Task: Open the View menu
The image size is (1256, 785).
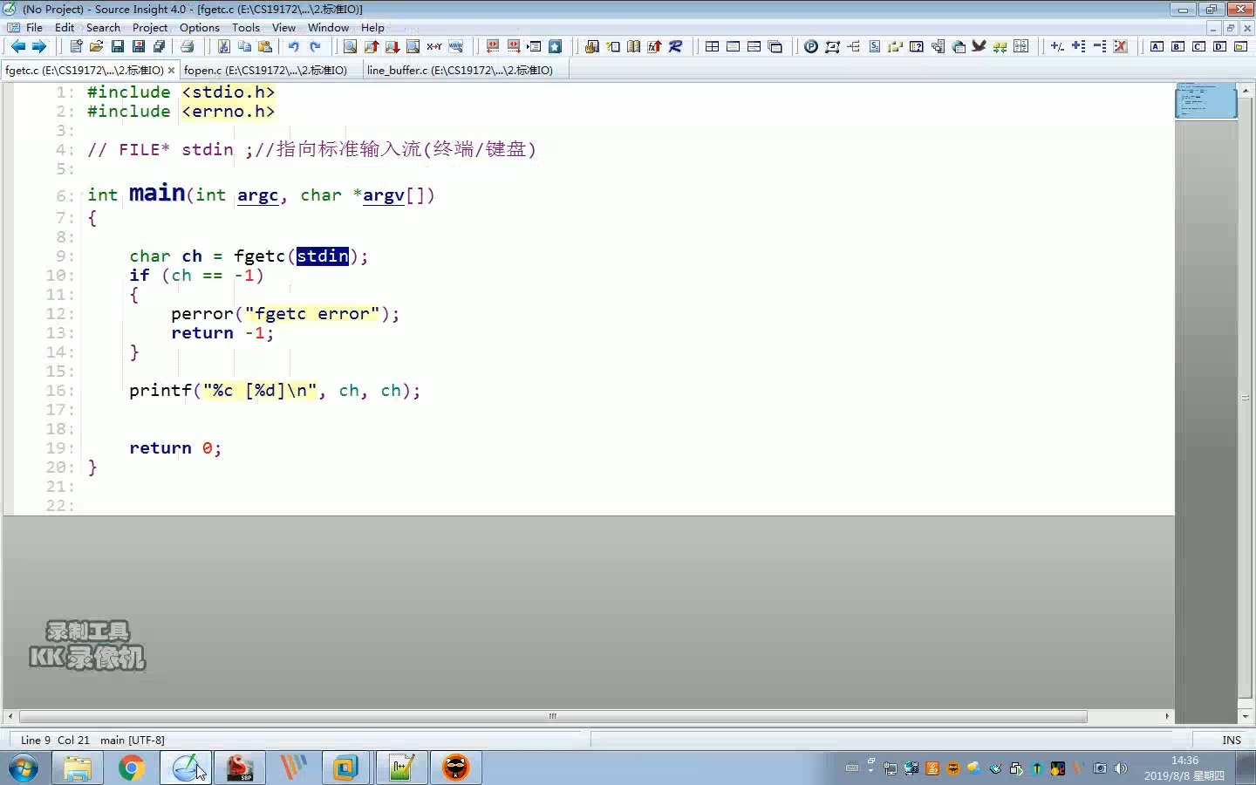Action: (283, 28)
